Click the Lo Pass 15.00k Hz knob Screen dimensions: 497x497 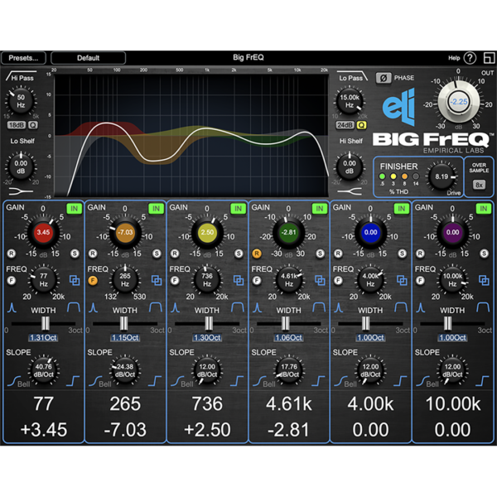point(350,101)
